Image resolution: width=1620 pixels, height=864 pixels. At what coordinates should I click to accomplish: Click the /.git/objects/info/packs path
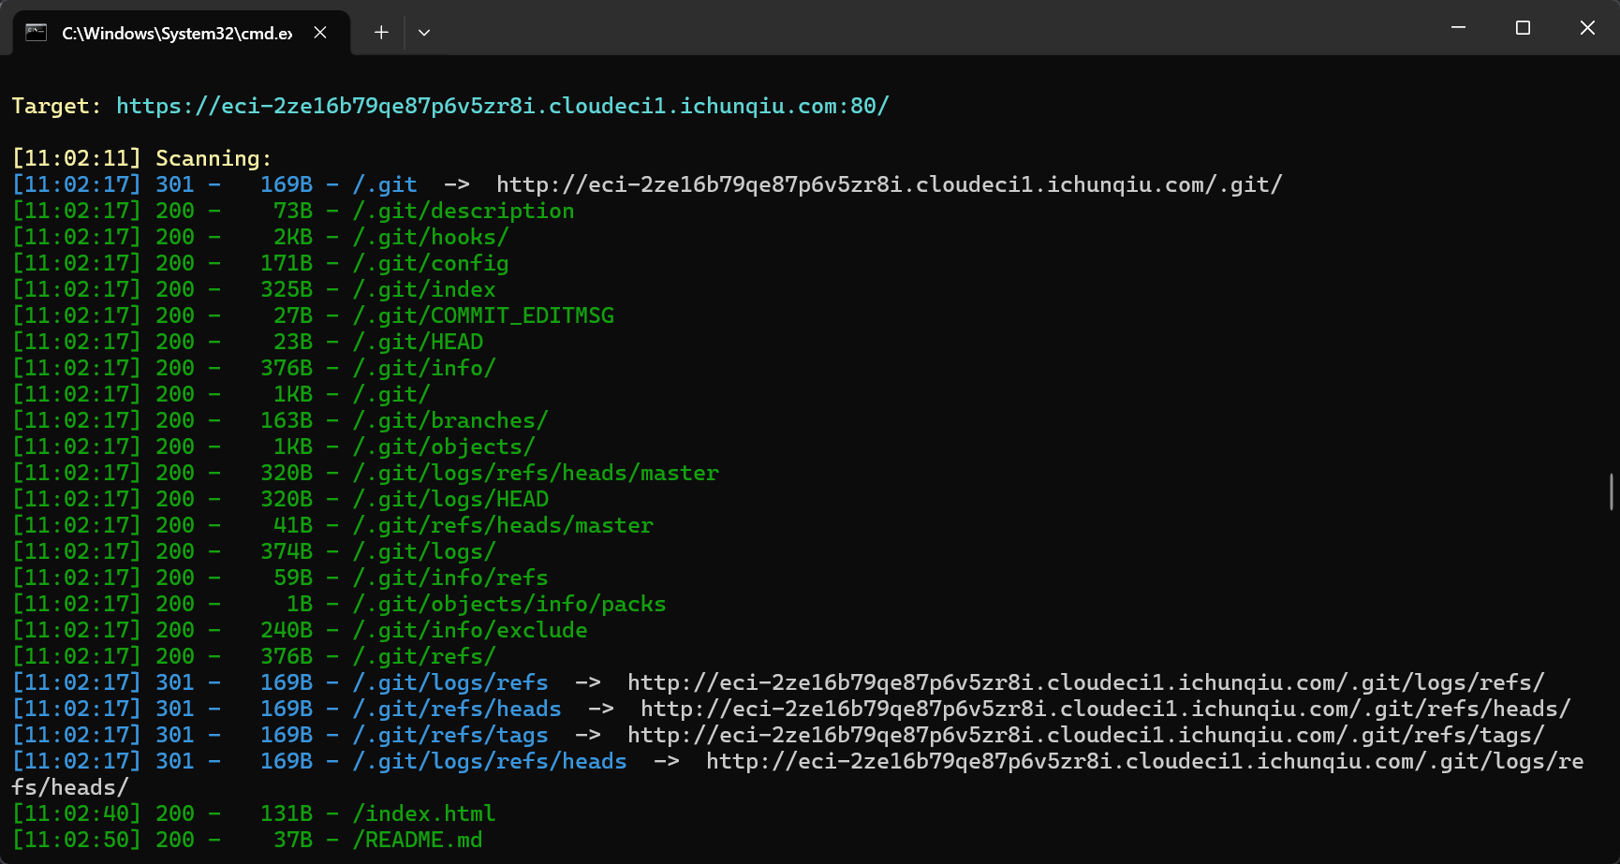(x=509, y=604)
